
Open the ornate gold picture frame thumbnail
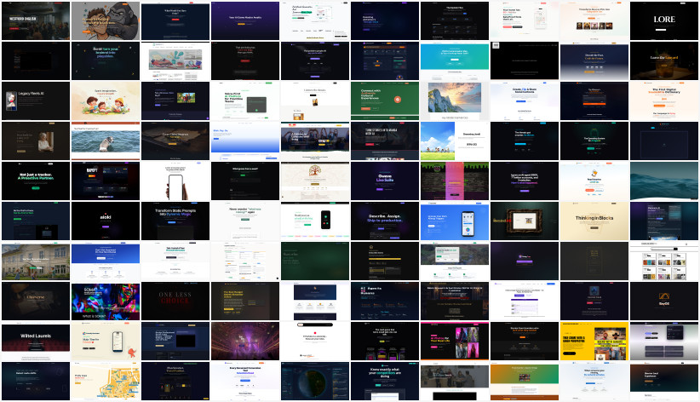coord(525,221)
